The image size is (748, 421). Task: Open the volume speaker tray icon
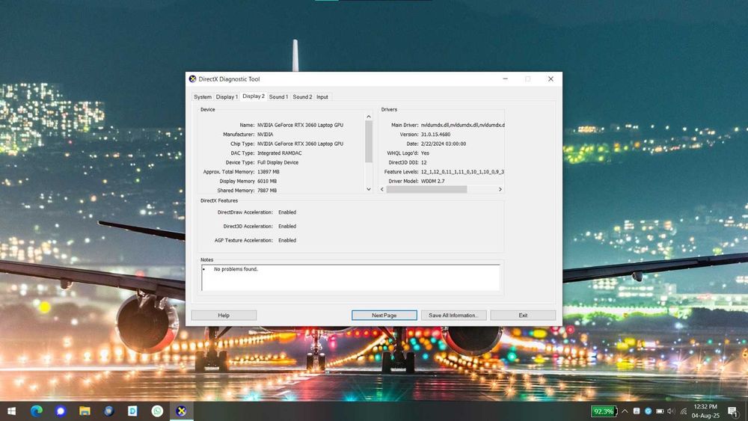pos(671,411)
